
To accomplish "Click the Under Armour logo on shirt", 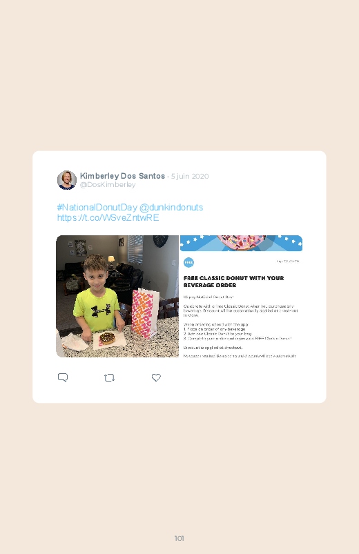I will (x=101, y=310).
